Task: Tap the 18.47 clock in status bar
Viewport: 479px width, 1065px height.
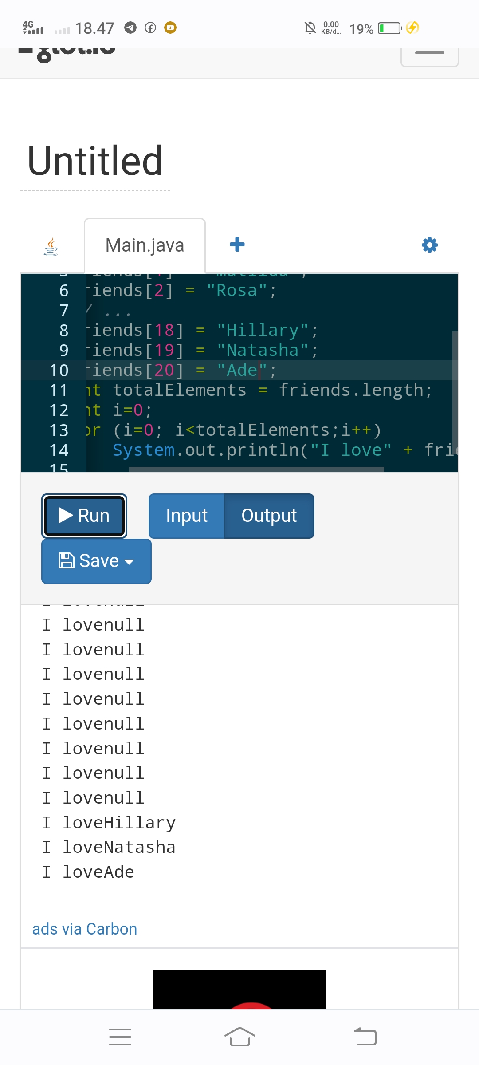Action: pos(94,28)
